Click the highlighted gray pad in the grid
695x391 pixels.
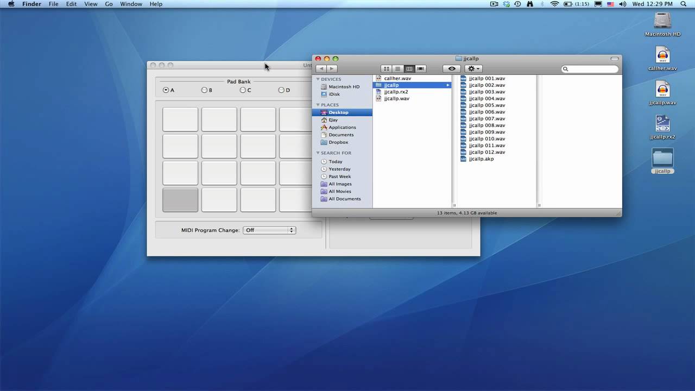180,200
